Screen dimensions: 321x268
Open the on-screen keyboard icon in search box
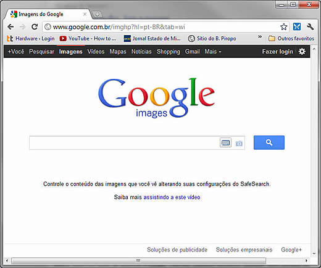225,142
